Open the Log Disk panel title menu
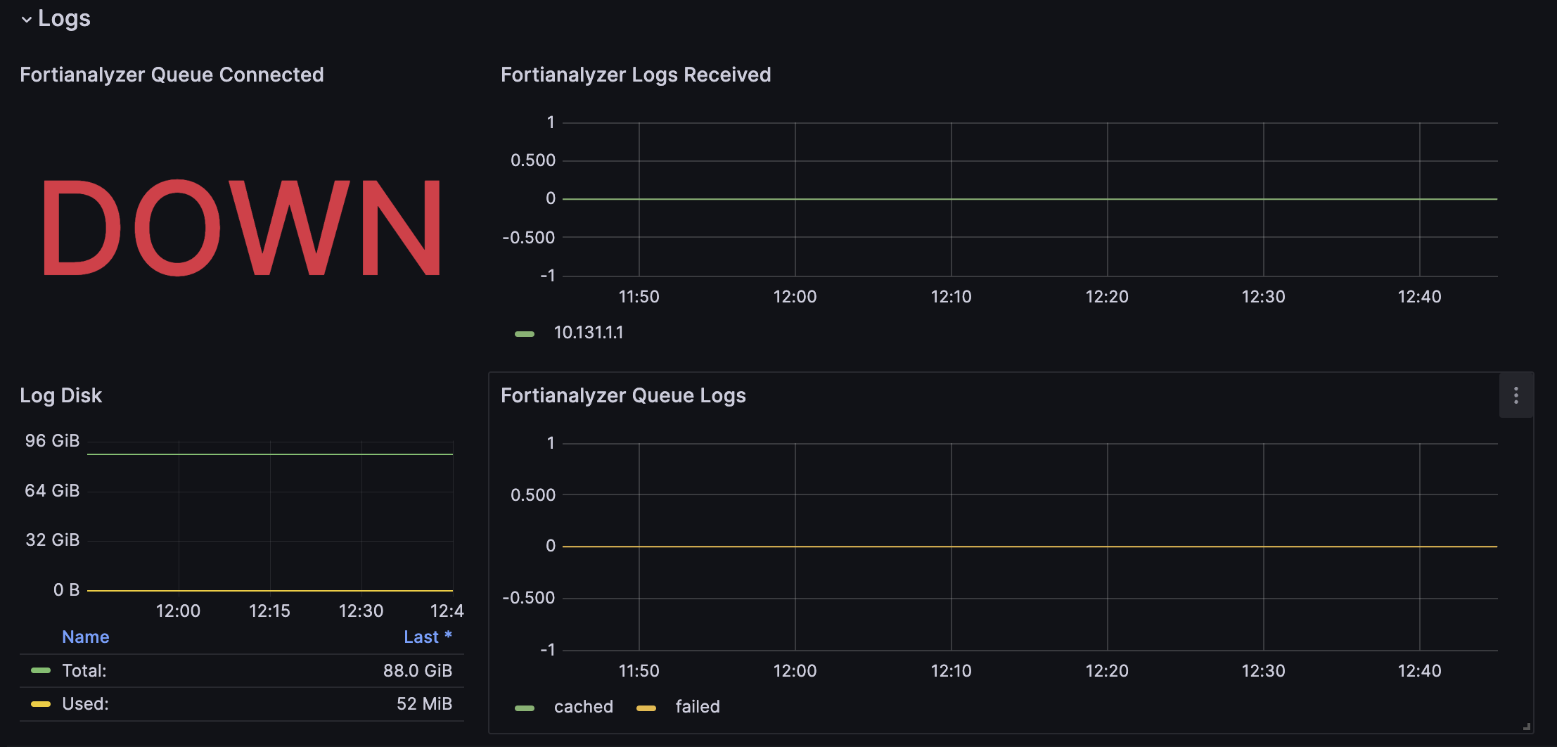The width and height of the screenshot is (1557, 747). pyautogui.click(x=61, y=395)
